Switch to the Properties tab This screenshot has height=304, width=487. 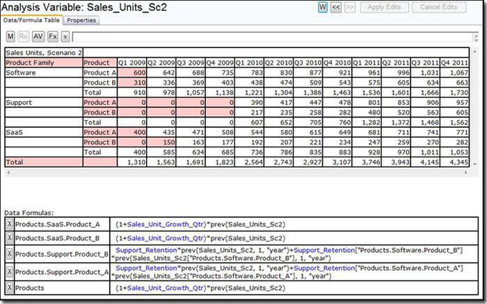(x=81, y=20)
